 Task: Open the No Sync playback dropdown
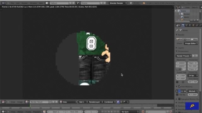tap(130, 112)
